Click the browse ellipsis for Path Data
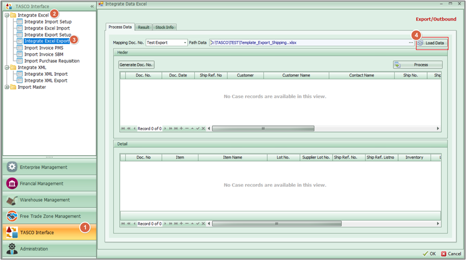Viewport: 466px width, 260px height. [410, 43]
